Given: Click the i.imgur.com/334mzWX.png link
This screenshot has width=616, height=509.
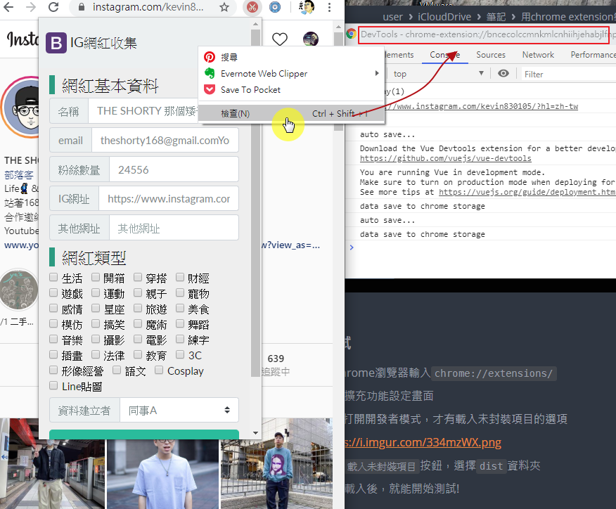Looking at the screenshot, I should point(423,442).
